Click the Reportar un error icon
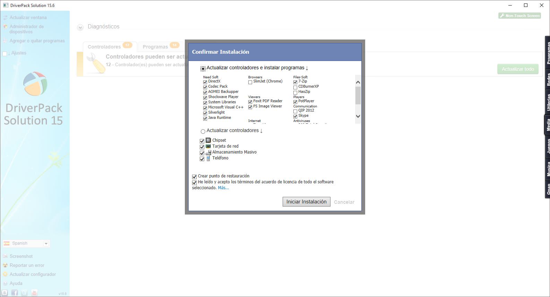 pos(5,265)
